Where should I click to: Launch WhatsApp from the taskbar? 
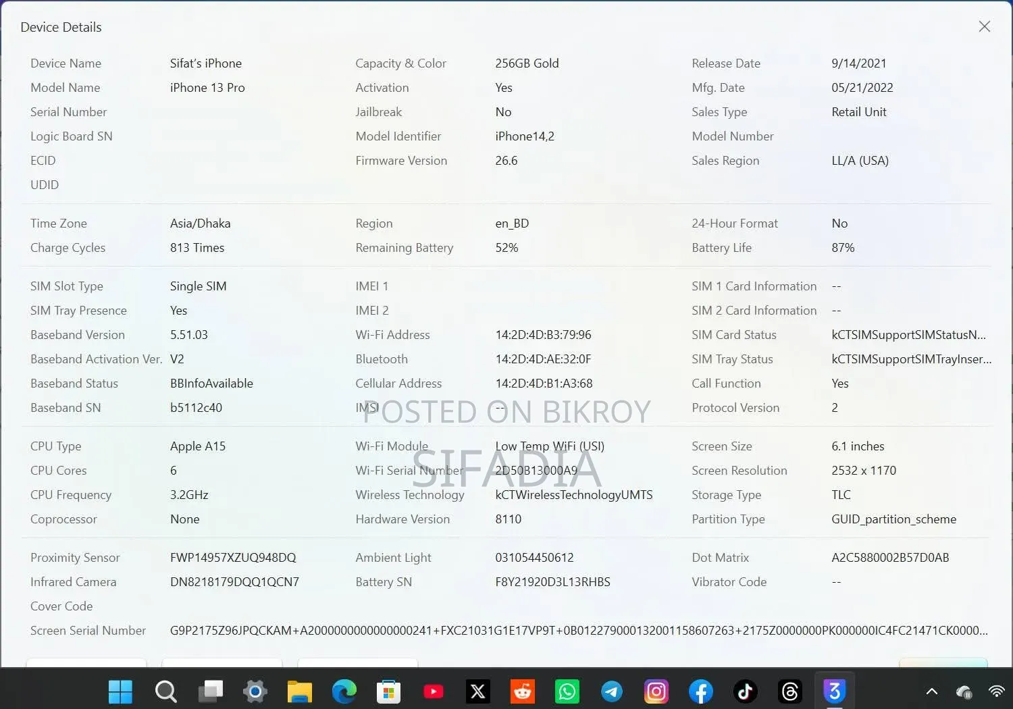tap(567, 691)
